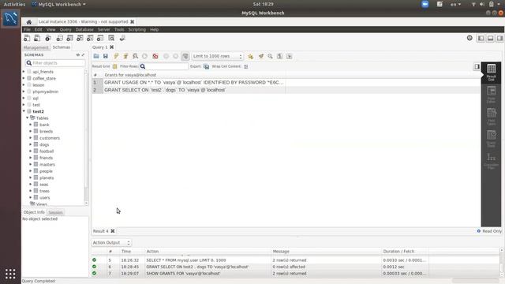Create a new schema toolbar icon
This screenshot has height=284, width=505.
tap(59, 39)
